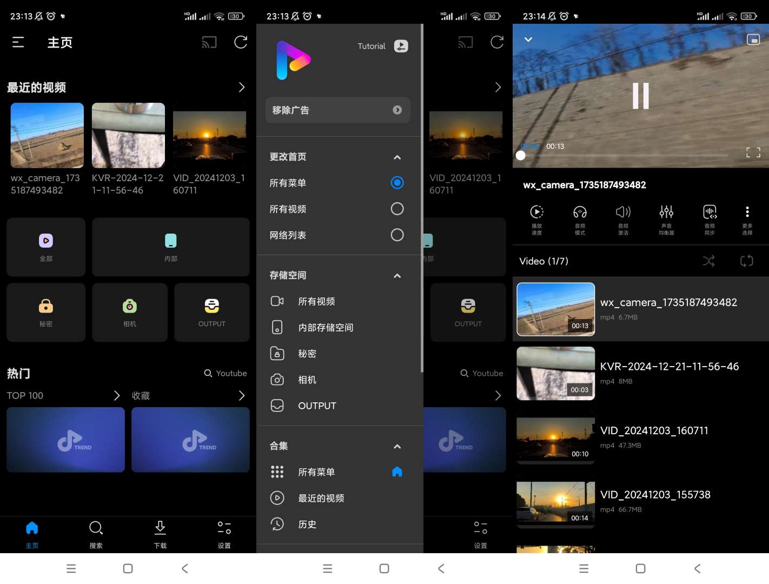Switch to the 下载 bottom tab
Image resolution: width=769 pixels, height=584 pixels.
click(x=160, y=534)
